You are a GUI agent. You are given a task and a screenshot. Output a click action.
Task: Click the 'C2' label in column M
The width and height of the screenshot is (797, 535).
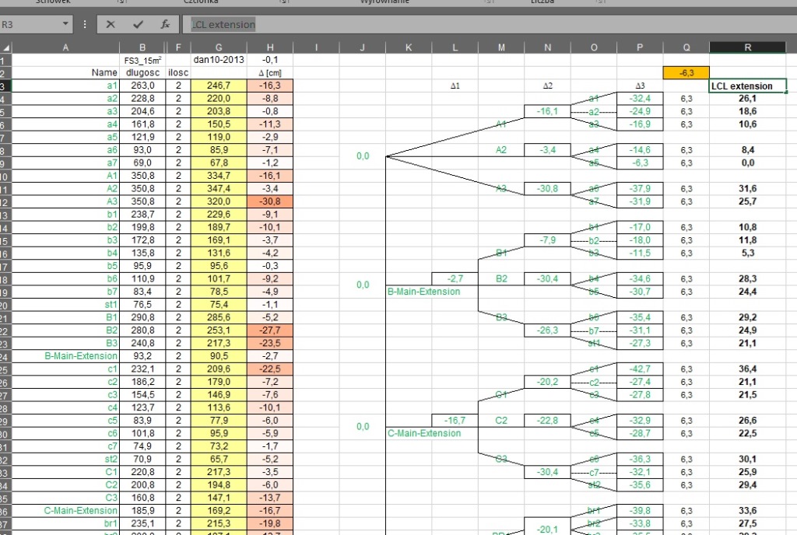(x=501, y=420)
